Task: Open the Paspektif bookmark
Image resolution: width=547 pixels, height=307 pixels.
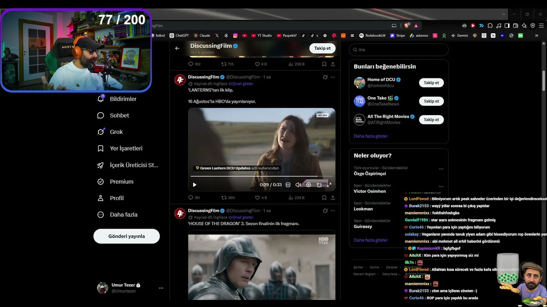Action: coord(287,35)
